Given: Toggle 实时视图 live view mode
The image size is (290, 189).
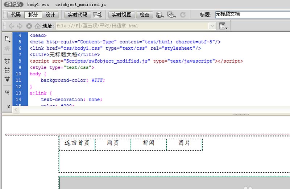Looking at the screenshot, I should (121, 15).
